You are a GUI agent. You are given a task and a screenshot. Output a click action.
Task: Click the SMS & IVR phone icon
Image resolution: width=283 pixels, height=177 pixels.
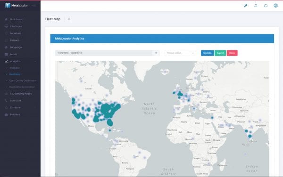[x=6, y=100]
